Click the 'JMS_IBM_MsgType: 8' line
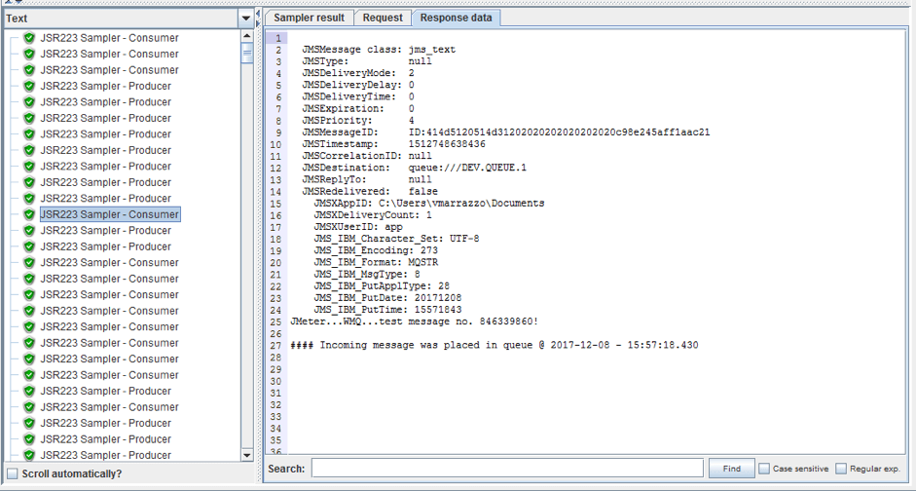916x491 pixels. coord(367,274)
